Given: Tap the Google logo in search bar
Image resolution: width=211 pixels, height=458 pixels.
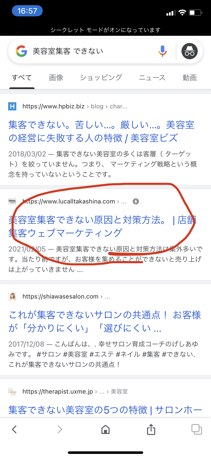Looking at the screenshot, I should point(21,51).
